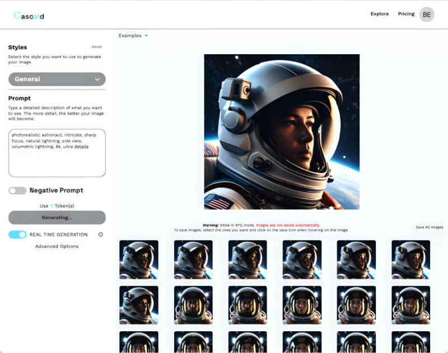Screen dimensions: 448x353
Task: Toggle the Negative Prompt switch
Action: (17, 191)
